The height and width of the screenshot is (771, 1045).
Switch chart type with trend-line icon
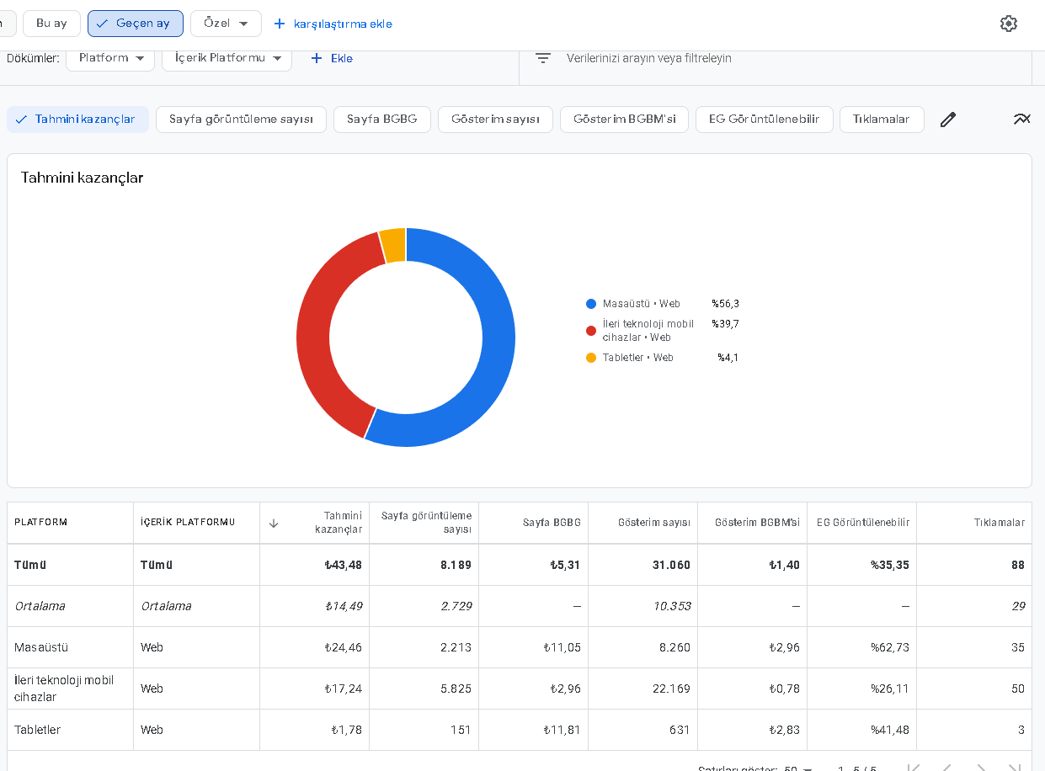(x=1021, y=119)
